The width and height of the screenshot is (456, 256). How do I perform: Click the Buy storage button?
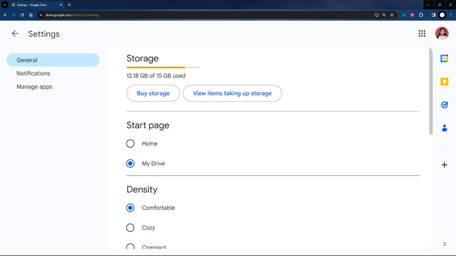coord(153,94)
